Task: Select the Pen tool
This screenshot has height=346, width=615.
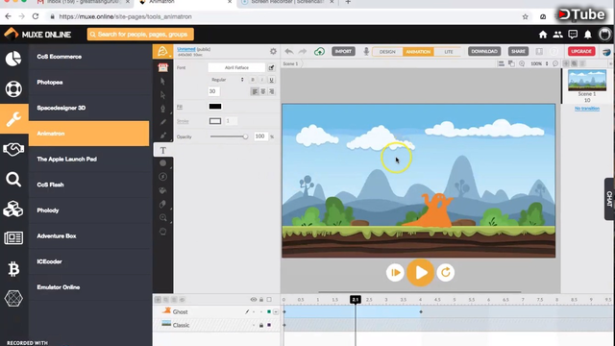Action: pos(163,109)
